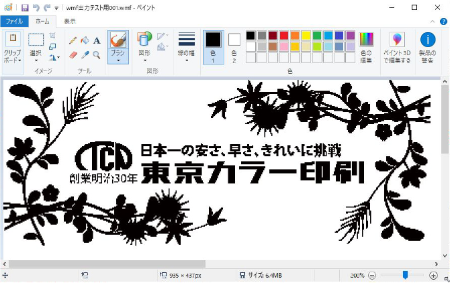Image resolution: width=450 pixels, height=283 pixels.
Task: Pick the indigo palette swatch
Action: tap(339, 36)
